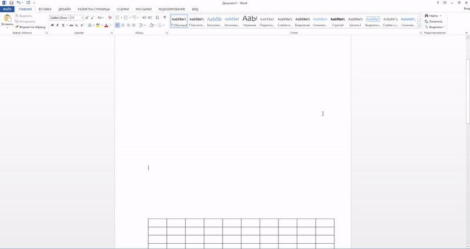Increase font size with the grow-font icon
This screenshot has width=470, height=249.
click(x=87, y=18)
